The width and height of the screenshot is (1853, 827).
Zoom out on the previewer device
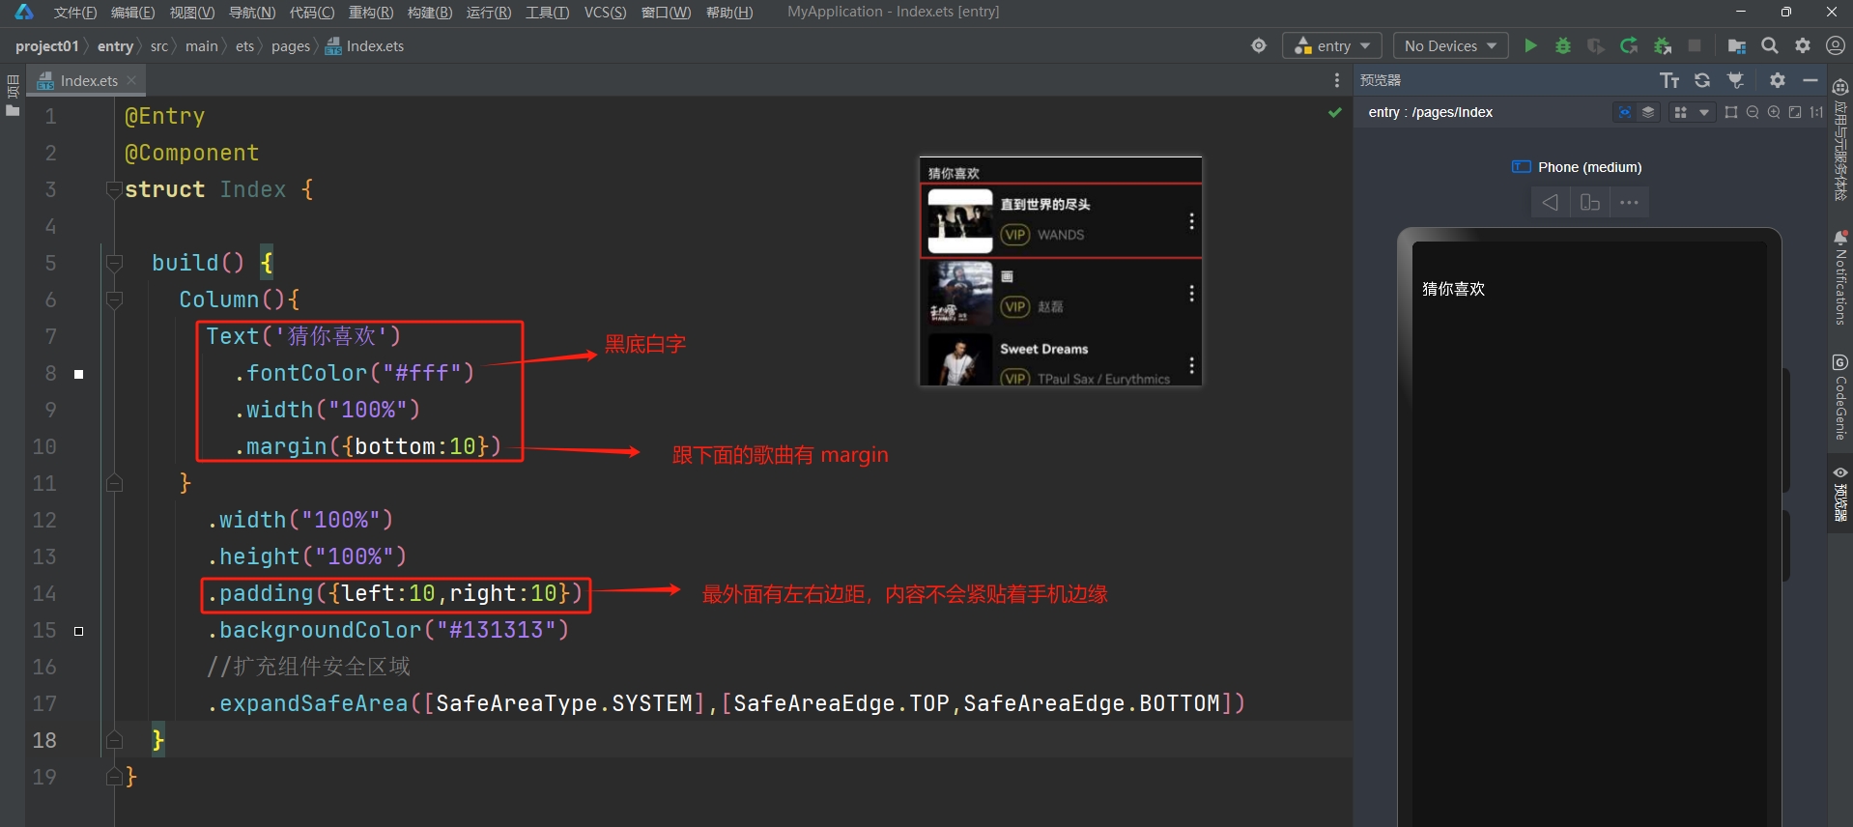click(1753, 112)
